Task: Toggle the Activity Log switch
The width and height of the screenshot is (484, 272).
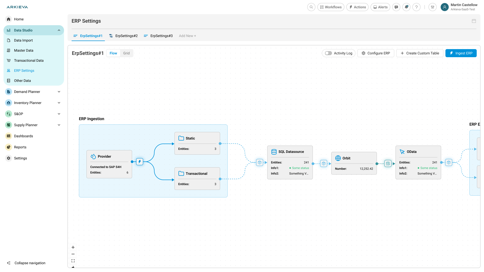Action: (x=328, y=53)
